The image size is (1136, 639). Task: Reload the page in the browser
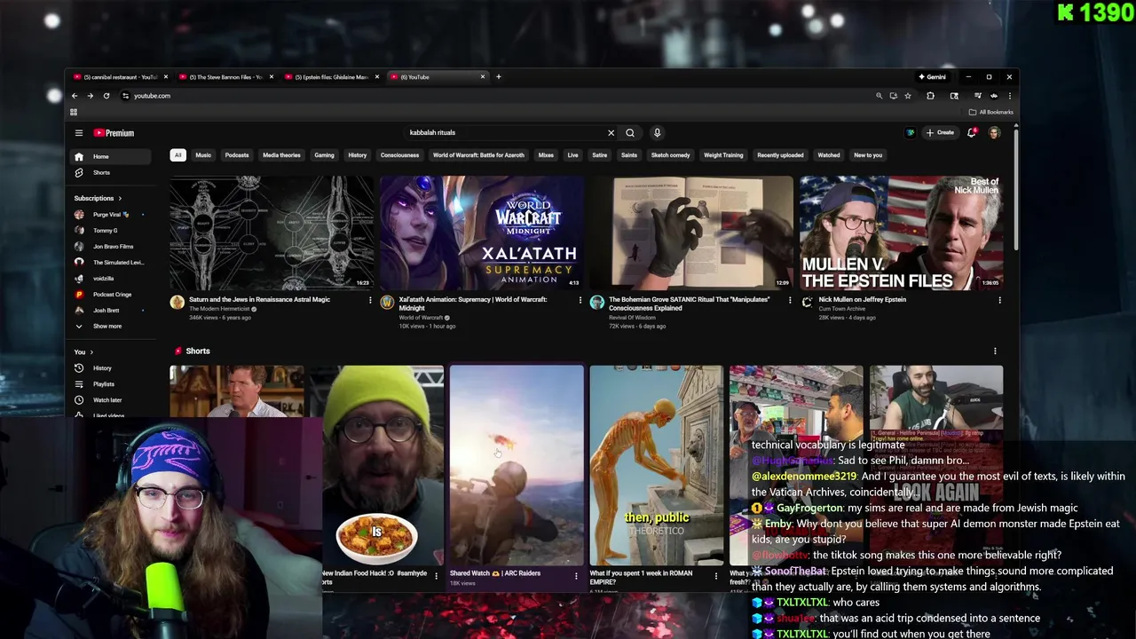(106, 96)
